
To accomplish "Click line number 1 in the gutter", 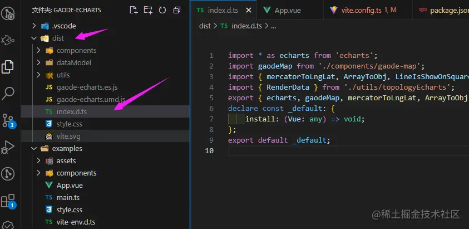I will click(x=211, y=56).
